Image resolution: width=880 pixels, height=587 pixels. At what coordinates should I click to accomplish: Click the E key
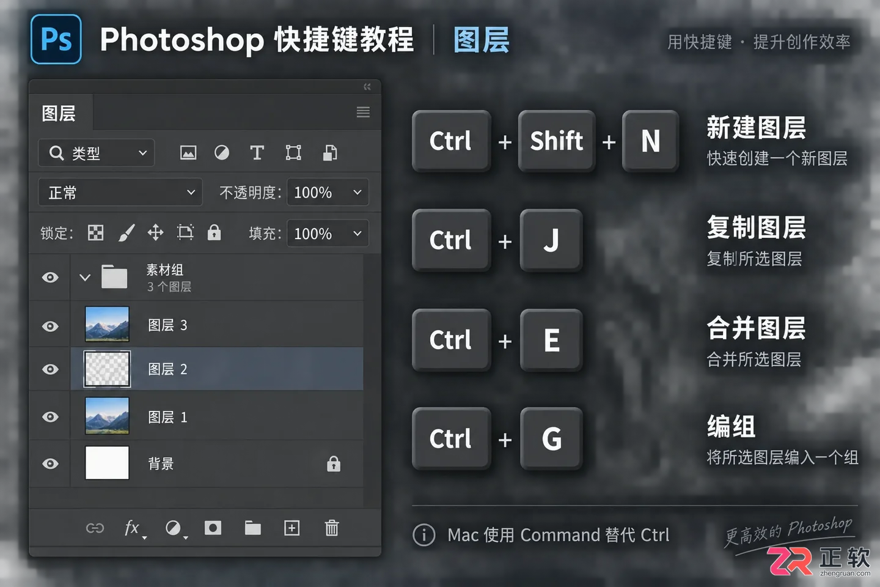551,340
